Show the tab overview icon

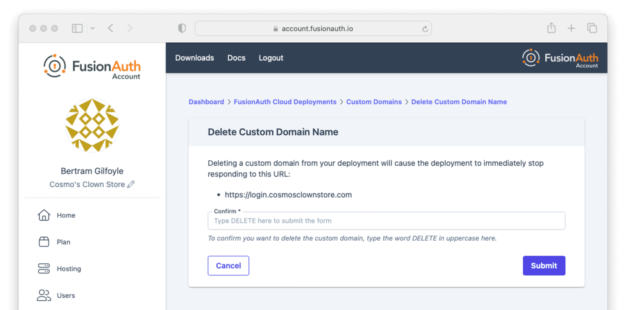pos(592,28)
